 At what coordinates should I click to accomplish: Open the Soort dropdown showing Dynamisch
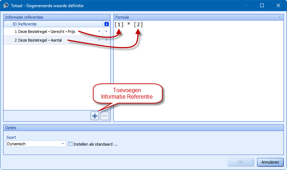tap(63, 144)
